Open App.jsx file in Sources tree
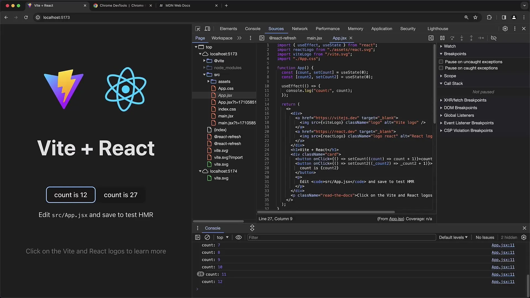Image resolution: width=530 pixels, height=298 pixels. [x=225, y=95]
